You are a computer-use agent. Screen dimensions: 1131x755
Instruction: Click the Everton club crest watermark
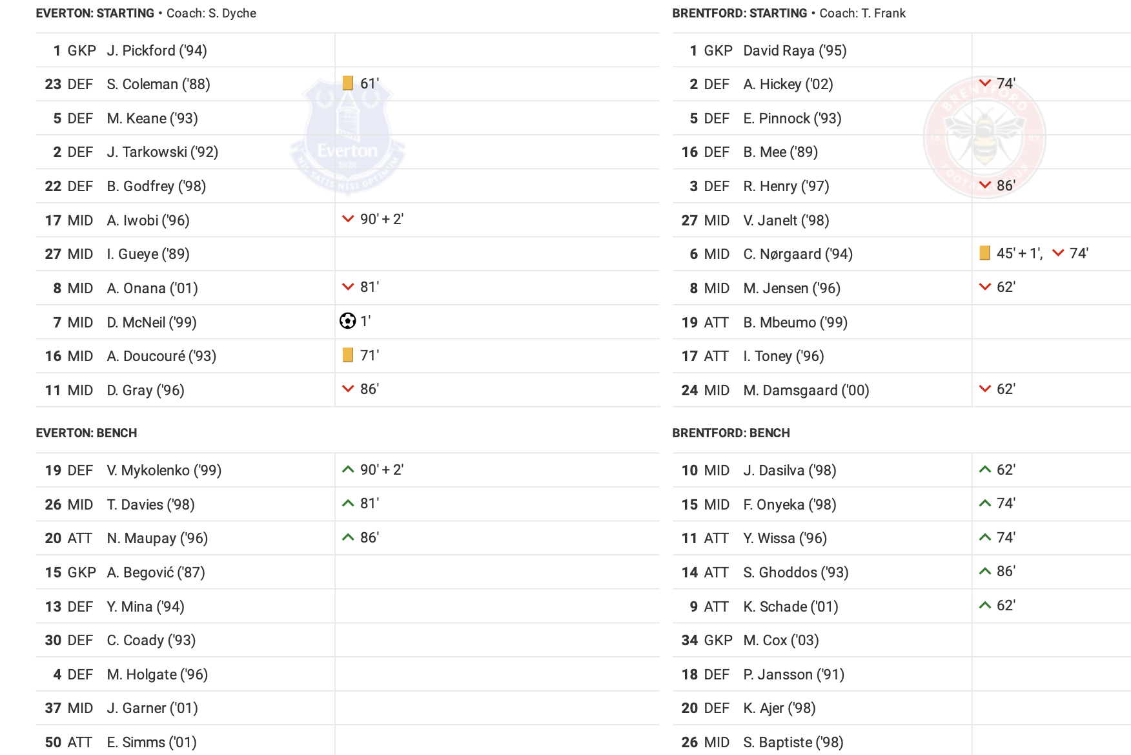[348, 136]
